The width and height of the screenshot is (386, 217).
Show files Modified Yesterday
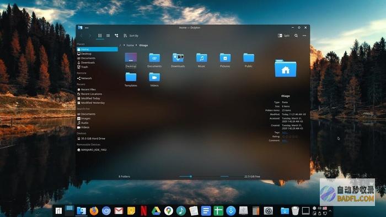point(91,103)
